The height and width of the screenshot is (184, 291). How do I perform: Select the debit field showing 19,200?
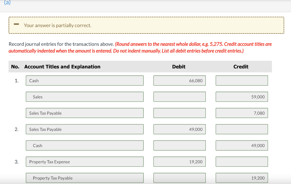point(179,162)
